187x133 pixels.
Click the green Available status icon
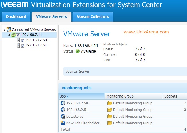click(x=78, y=51)
